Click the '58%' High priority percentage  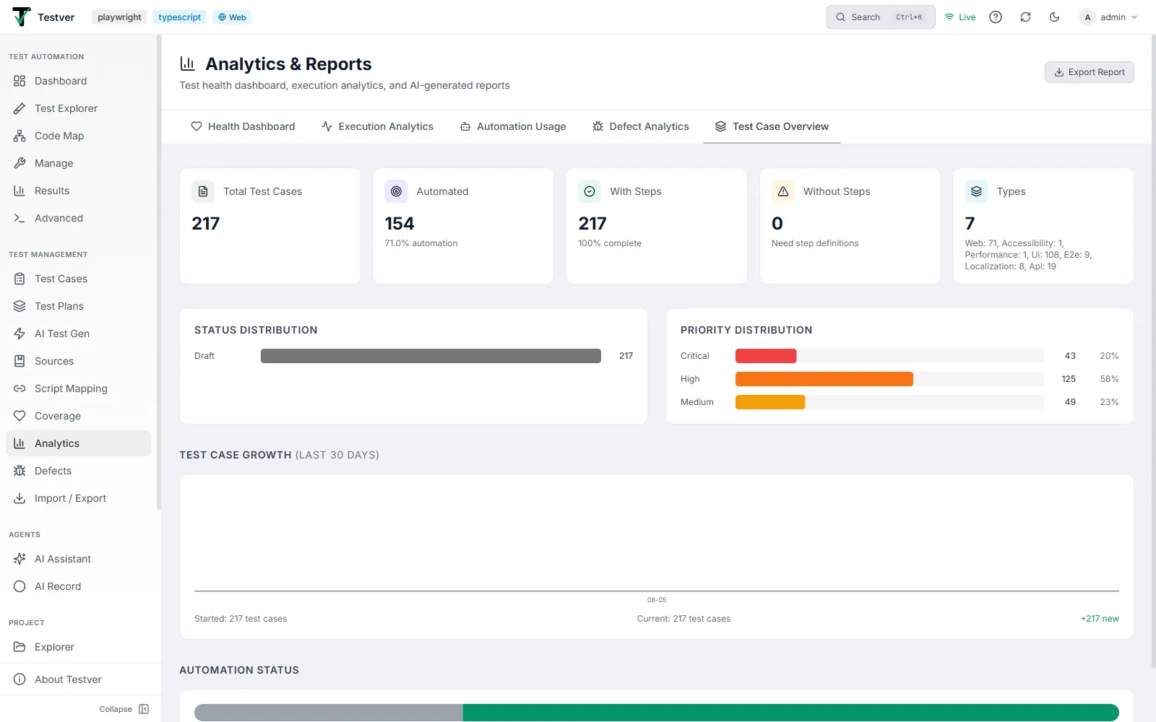tap(1109, 379)
